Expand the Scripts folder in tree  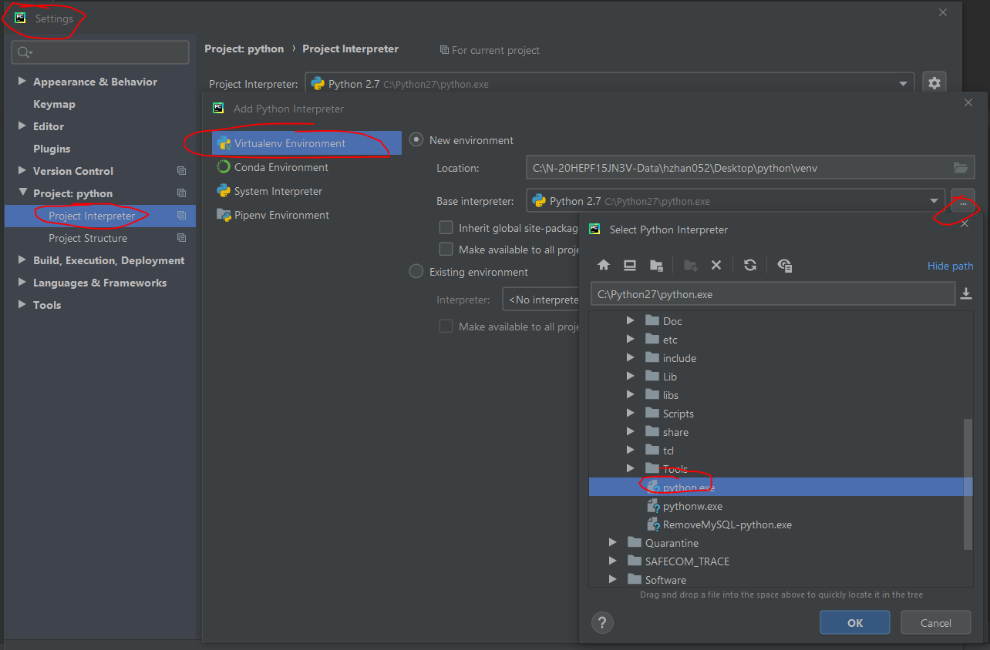coord(631,414)
